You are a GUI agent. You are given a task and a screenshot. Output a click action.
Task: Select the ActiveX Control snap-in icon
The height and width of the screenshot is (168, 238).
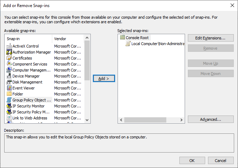click(9, 46)
